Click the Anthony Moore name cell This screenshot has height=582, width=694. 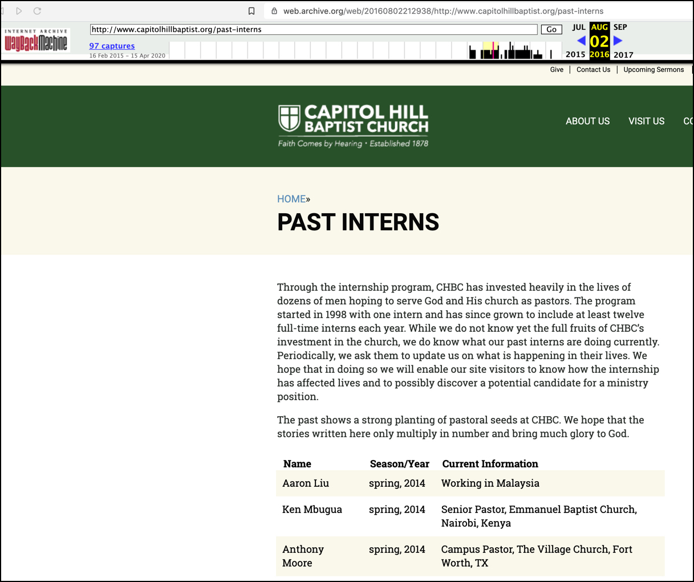point(303,556)
